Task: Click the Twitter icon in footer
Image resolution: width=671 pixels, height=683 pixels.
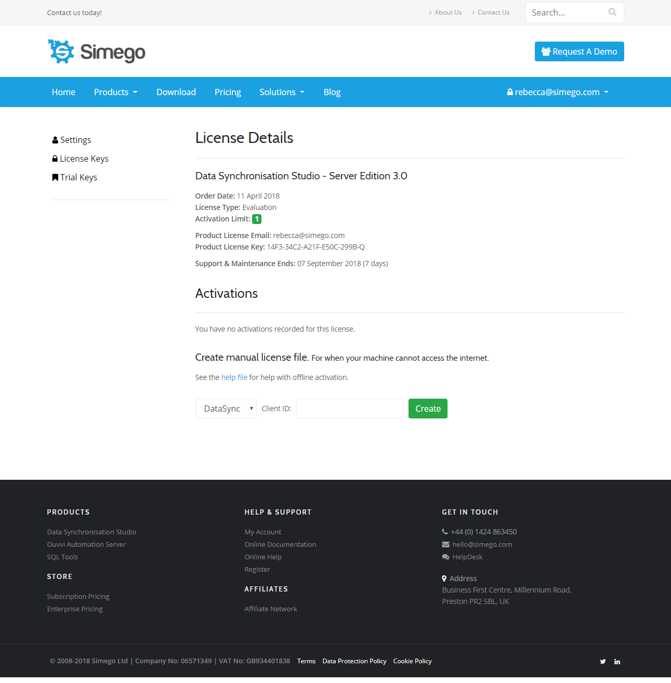Action: click(x=603, y=662)
